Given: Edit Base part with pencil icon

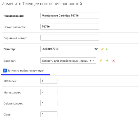Looking at the screenshot, I should [x=101, y=60].
